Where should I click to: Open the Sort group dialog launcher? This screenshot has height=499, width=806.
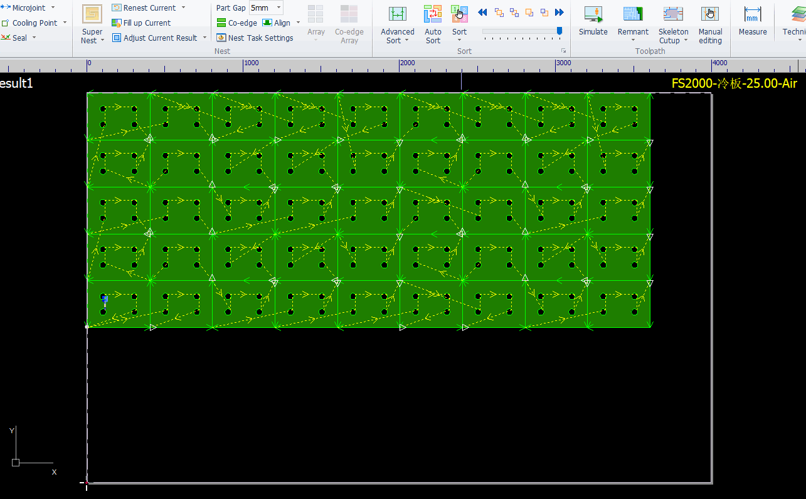tap(563, 51)
